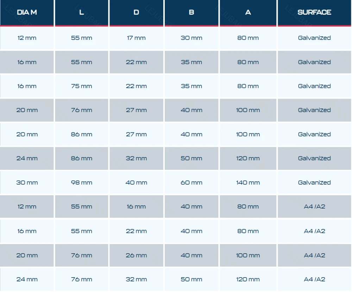Select the L column header
The height and width of the screenshot is (292, 352).
click(82, 13)
